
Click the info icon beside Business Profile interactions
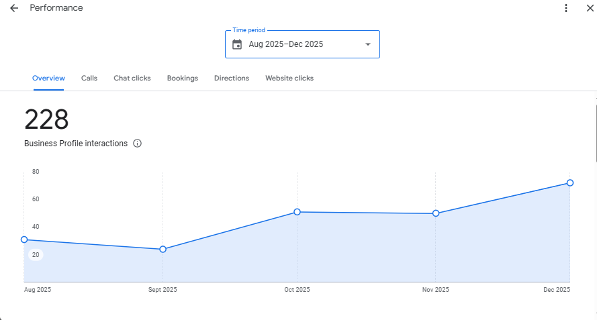137,144
